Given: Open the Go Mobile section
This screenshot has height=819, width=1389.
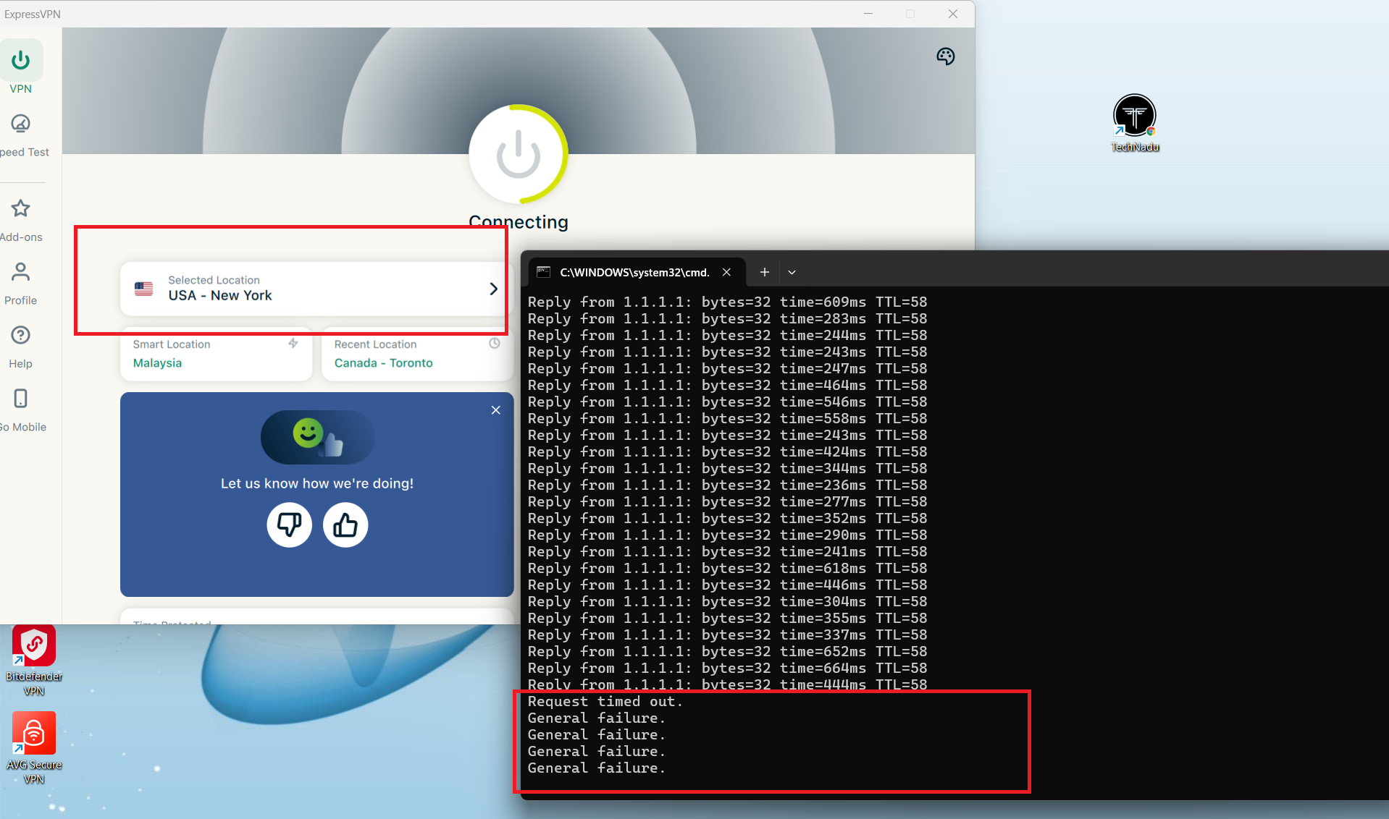Looking at the screenshot, I should tap(21, 411).
